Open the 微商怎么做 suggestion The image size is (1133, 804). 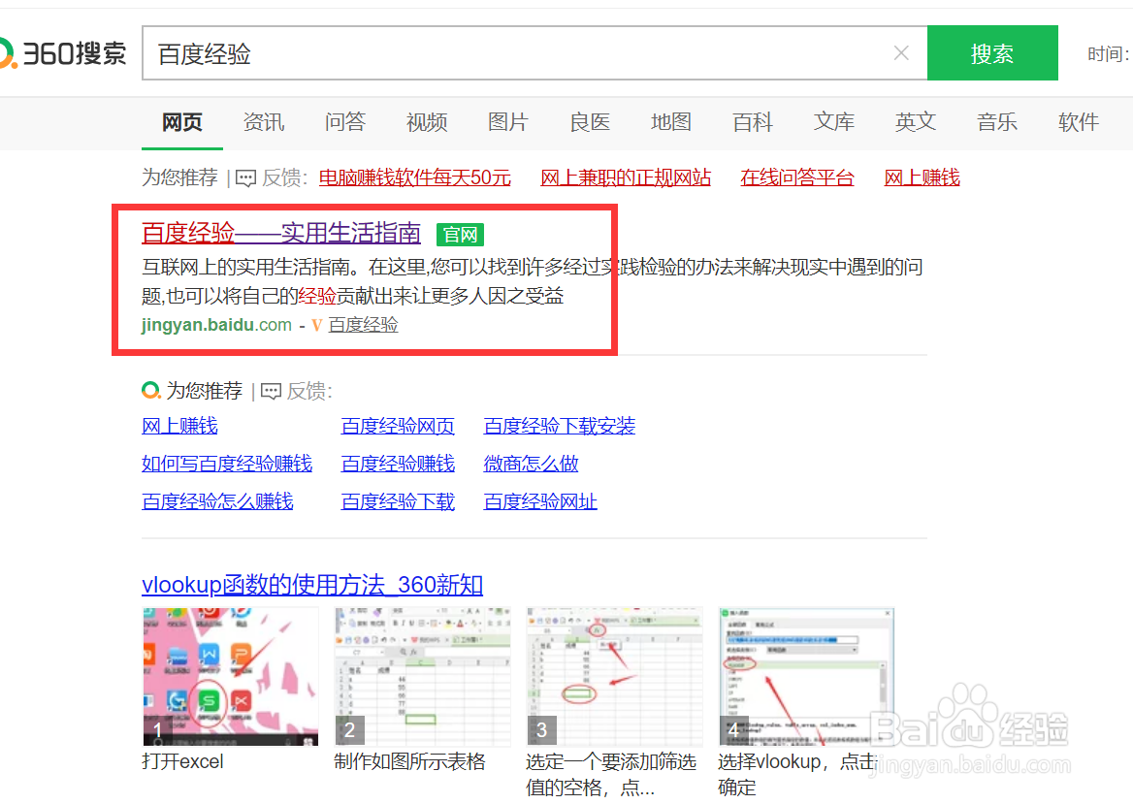click(x=532, y=464)
